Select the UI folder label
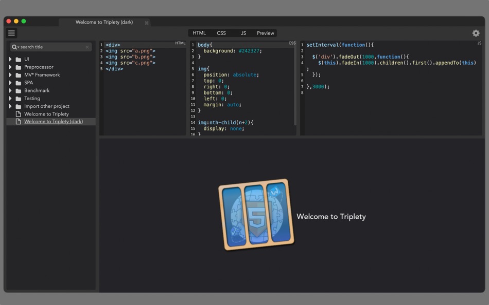This screenshot has height=305, width=489. 26,59
